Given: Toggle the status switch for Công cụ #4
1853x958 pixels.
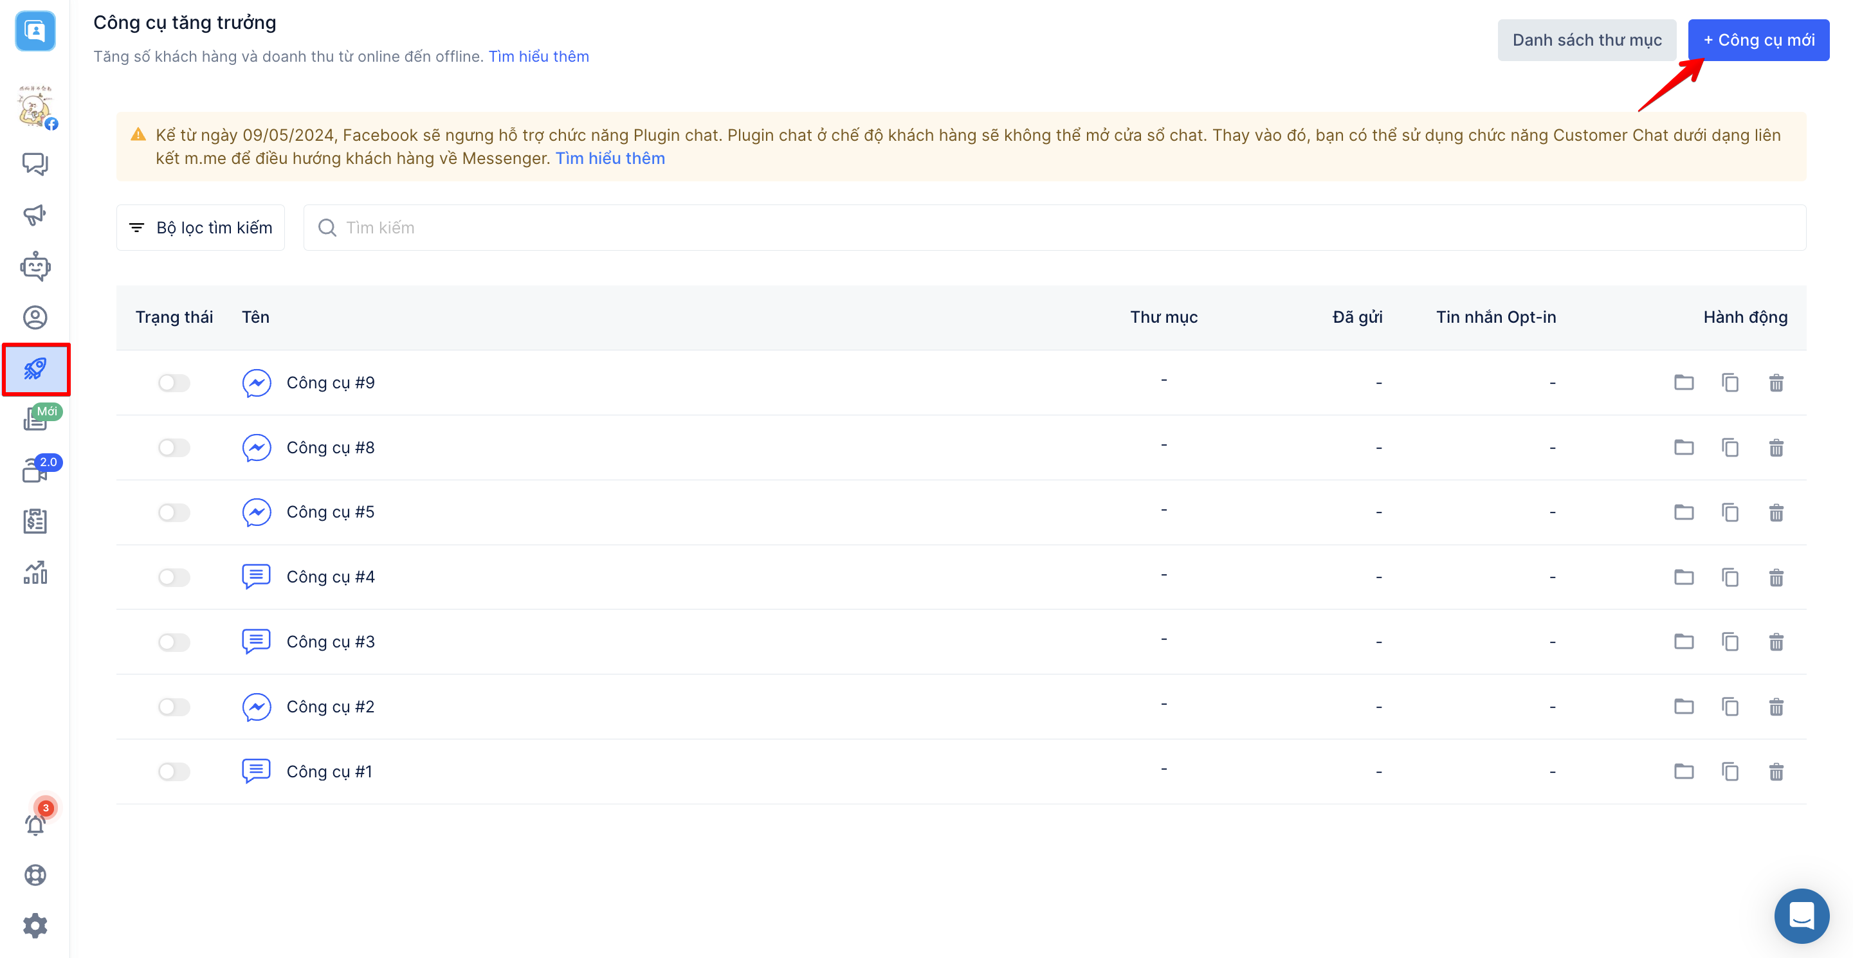Looking at the screenshot, I should click(174, 577).
